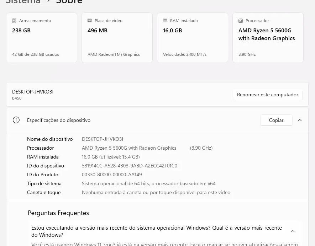Click the Especificações do dispositivo header label
315x246 pixels.
tap(59, 120)
